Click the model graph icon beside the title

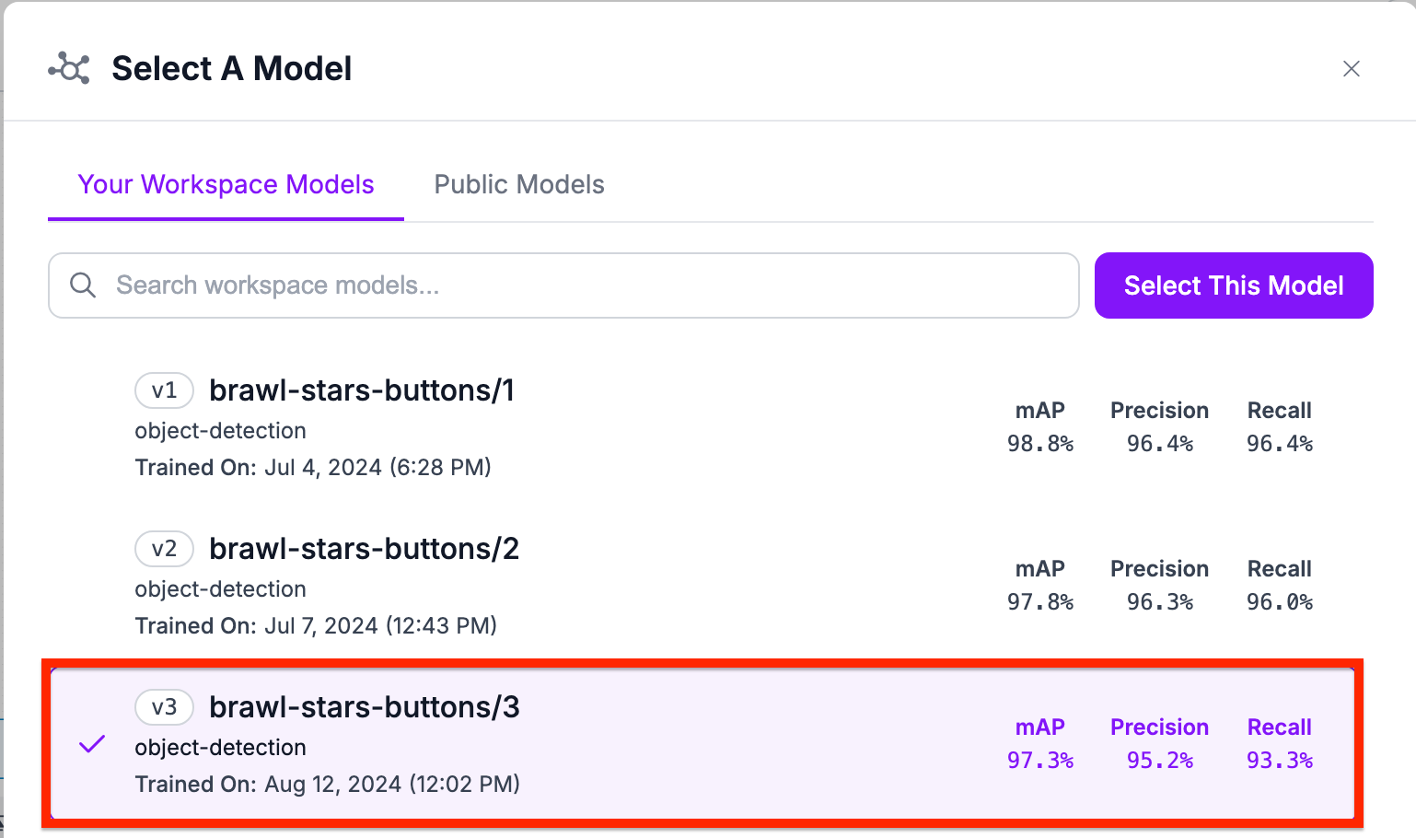[x=69, y=68]
